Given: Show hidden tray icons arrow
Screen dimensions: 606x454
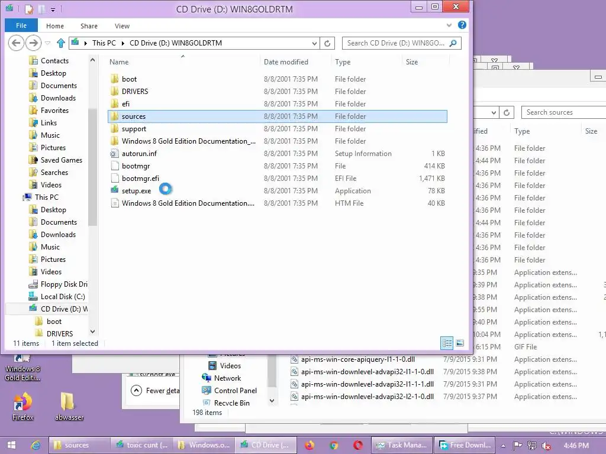Looking at the screenshot, I should pos(503,446).
